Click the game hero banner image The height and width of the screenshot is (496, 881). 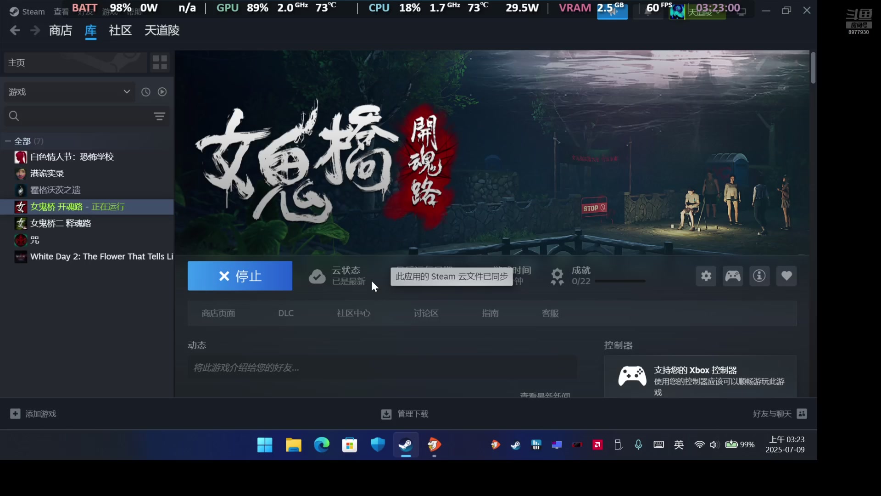click(x=492, y=152)
